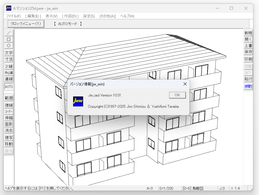
Task: Select the copy tool 複写
Action: [8, 137]
